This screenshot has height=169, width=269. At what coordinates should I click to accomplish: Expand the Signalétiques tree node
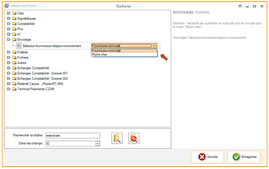8,18
